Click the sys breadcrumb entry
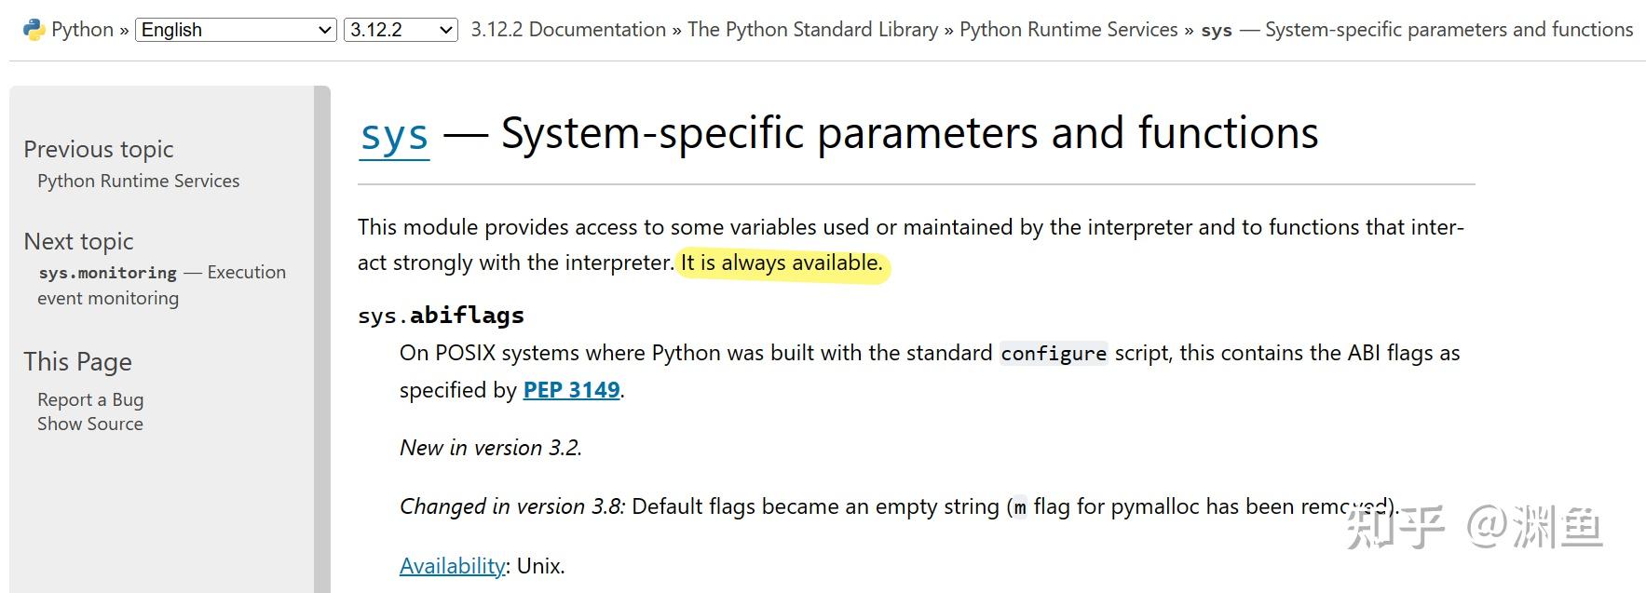The height and width of the screenshot is (593, 1646). click(1216, 29)
